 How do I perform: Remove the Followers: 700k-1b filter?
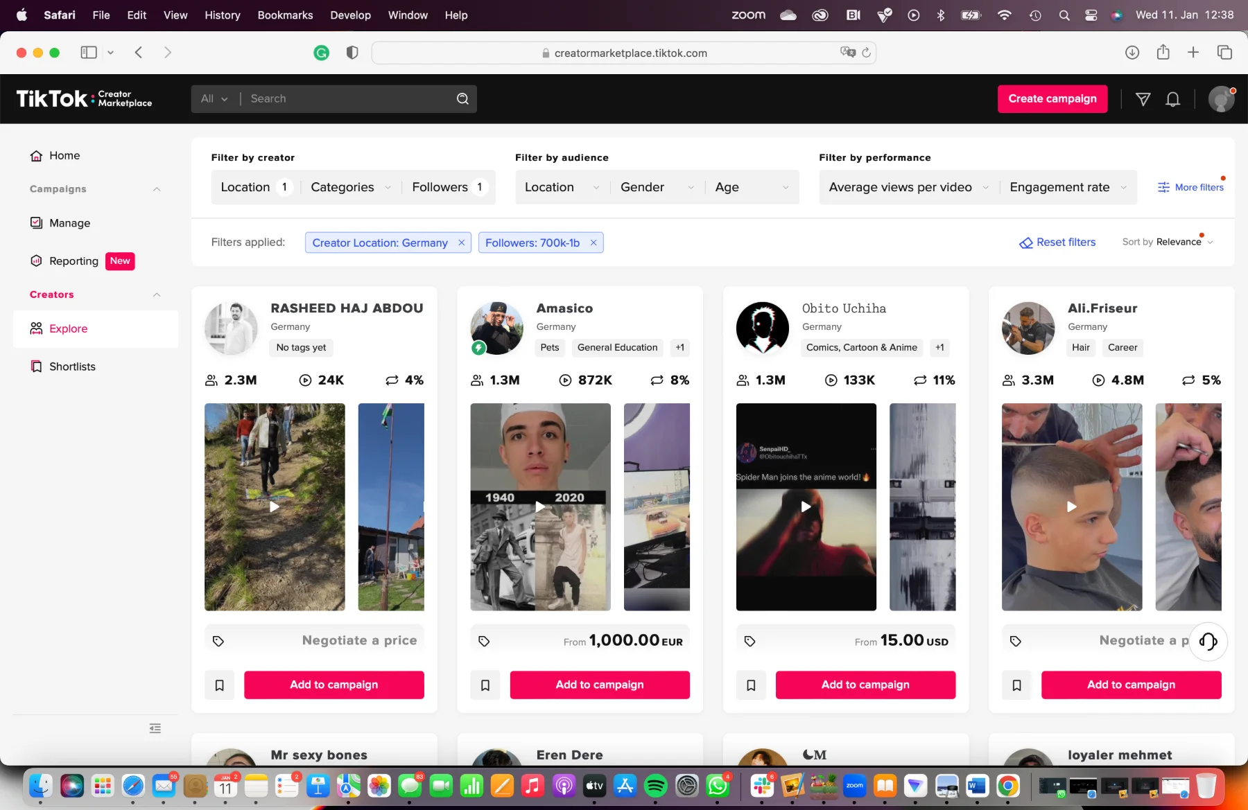click(593, 243)
